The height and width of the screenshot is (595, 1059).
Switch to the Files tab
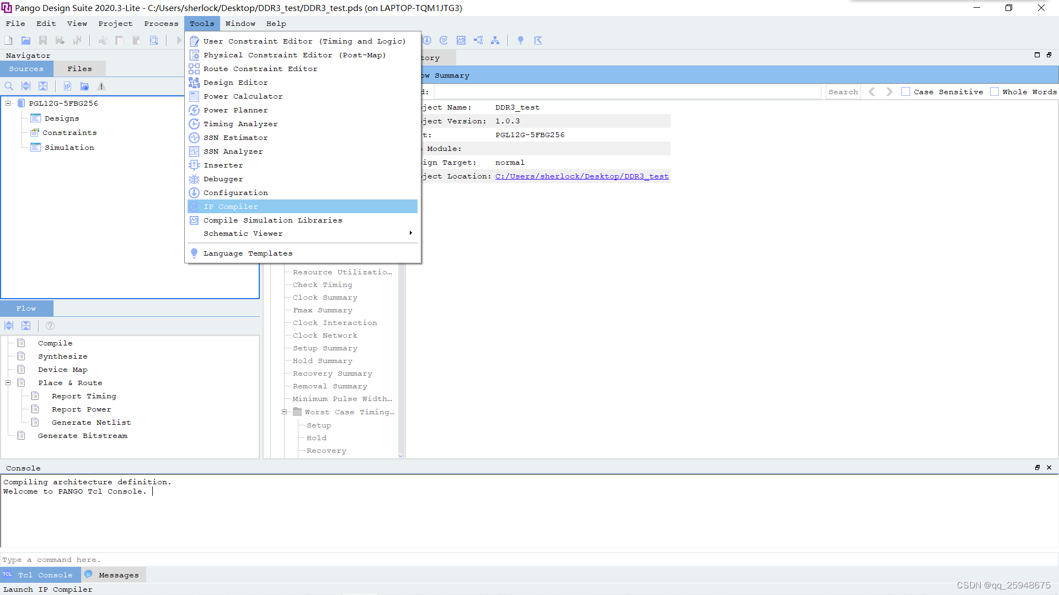click(x=79, y=69)
